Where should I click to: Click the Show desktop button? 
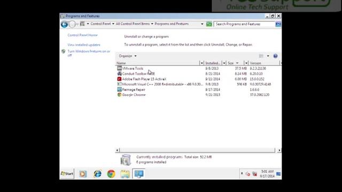278,174
